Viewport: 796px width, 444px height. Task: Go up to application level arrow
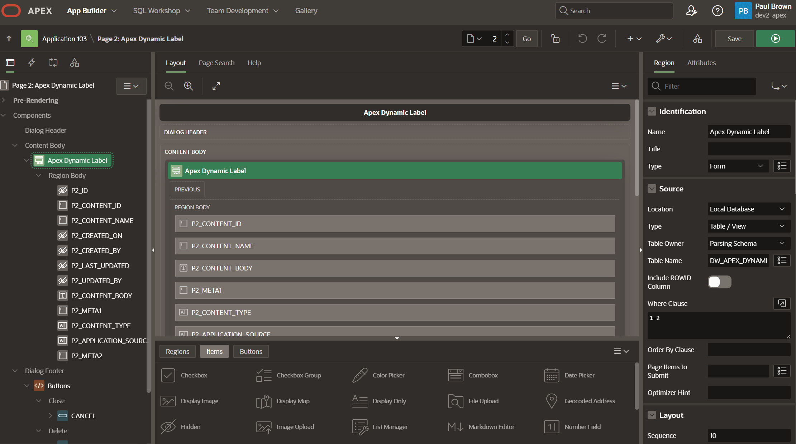point(9,39)
